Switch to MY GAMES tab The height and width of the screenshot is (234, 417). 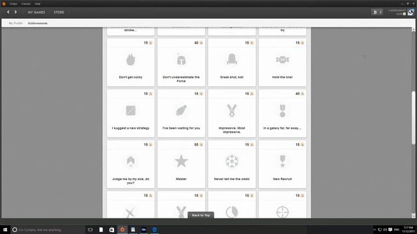click(x=36, y=12)
